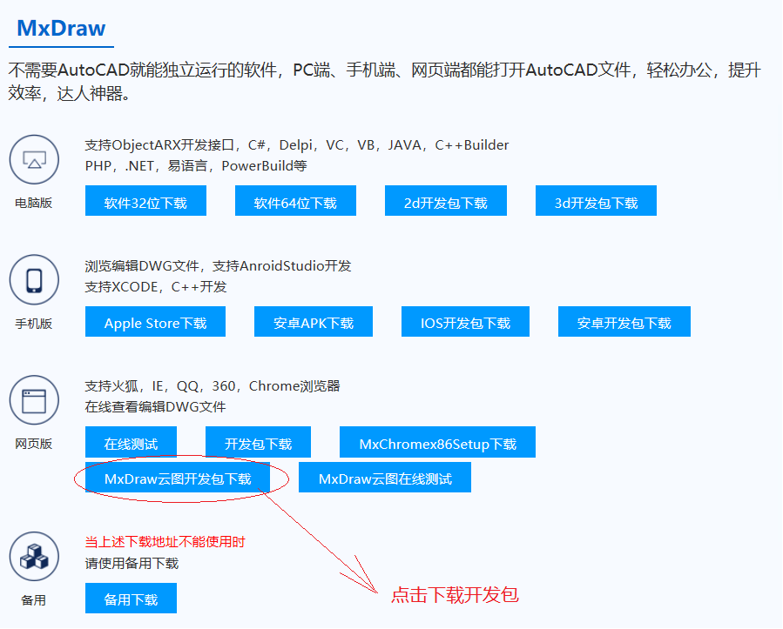This screenshot has height=629, width=783.
Task: Click the desktop version monitor icon
Action: point(34,159)
